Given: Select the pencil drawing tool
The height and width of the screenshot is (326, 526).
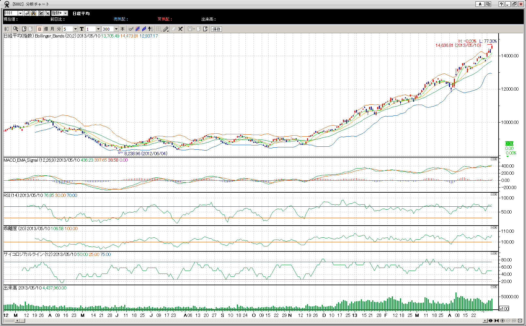Looking at the screenshot, I should tap(166, 29).
